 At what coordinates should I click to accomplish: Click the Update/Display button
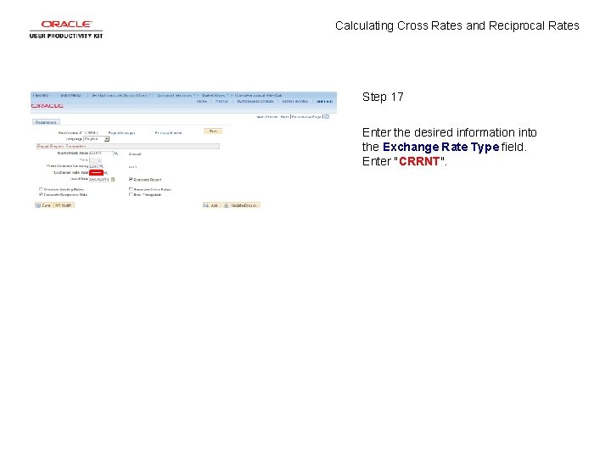coord(241,205)
